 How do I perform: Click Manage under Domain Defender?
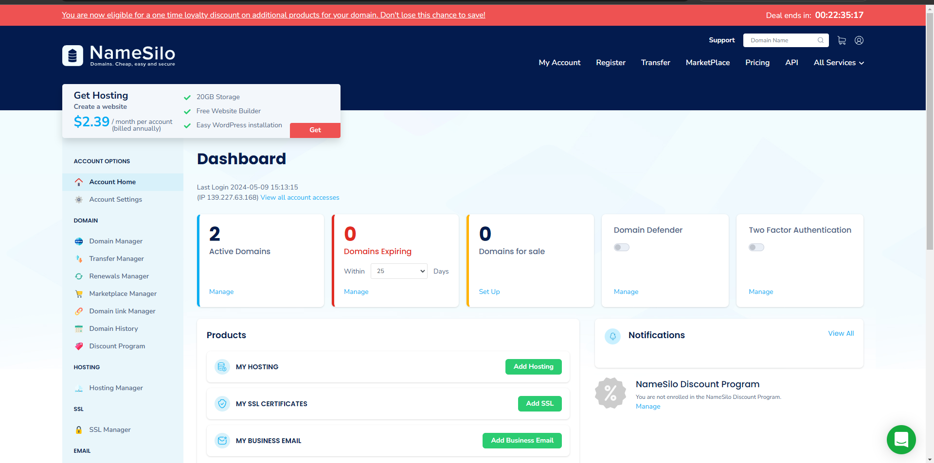coord(626,292)
